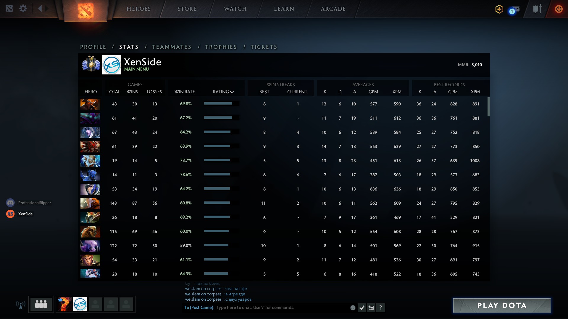Sort table by Win Rate header
Image resolution: width=568 pixels, height=319 pixels.
185,92
